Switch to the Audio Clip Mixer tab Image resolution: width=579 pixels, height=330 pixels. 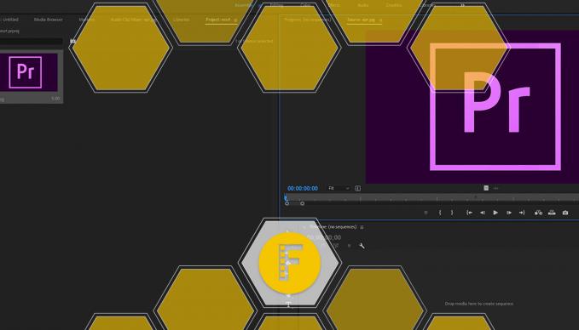tap(134, 20)
